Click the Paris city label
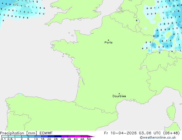Screen dimensions: 182x140 point(109,43)
